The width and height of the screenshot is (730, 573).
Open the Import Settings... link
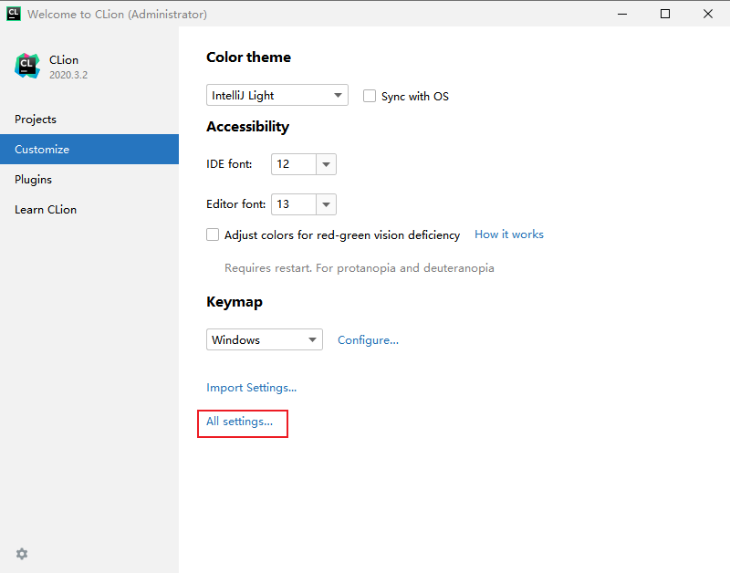(252, 388)
